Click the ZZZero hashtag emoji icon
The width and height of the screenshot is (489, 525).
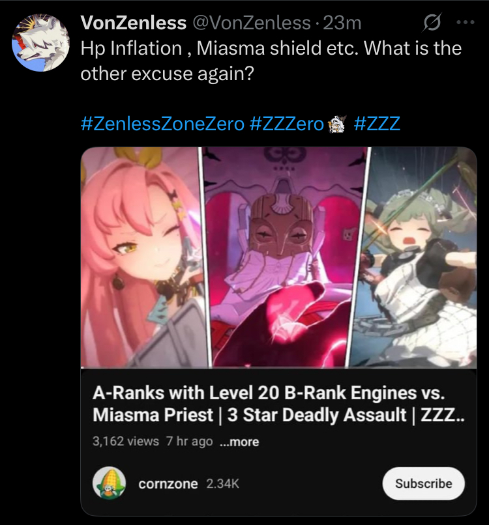(338, 124)
